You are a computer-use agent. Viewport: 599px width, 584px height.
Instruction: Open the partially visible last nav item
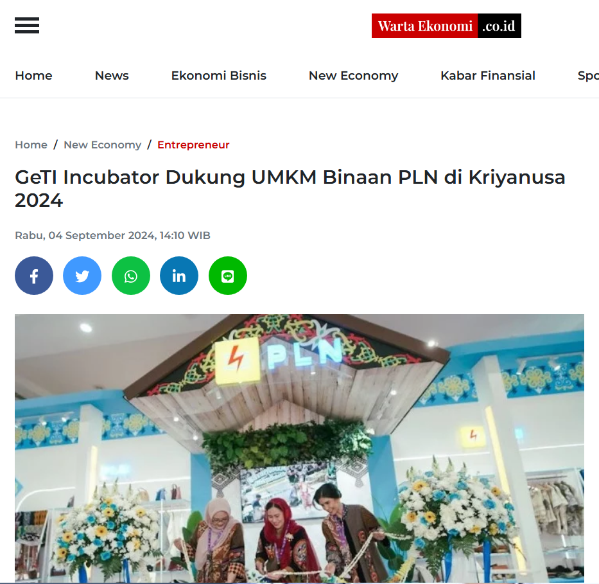coord(588,76)
